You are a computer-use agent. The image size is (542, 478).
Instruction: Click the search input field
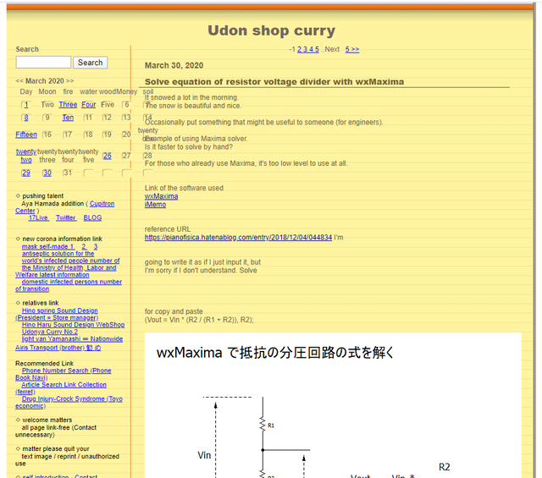click(43, 62)
